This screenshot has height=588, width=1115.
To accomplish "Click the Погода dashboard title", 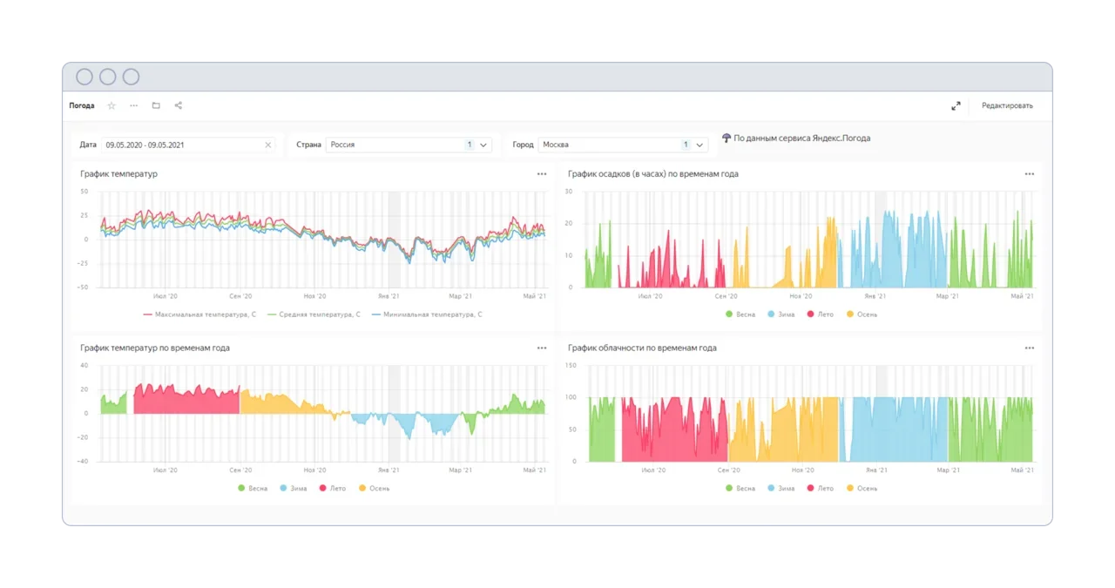I will (x=82, y=105).
